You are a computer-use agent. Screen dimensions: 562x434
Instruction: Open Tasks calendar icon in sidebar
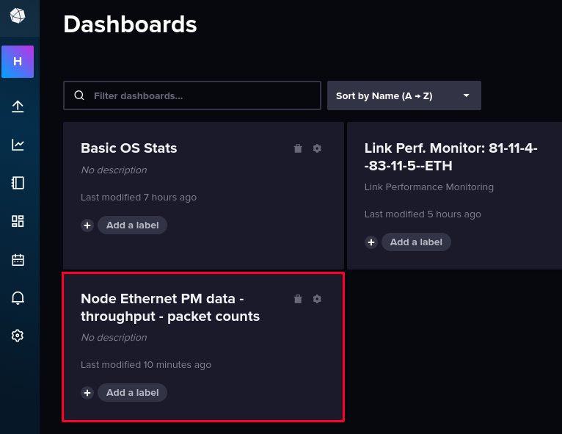point(18,259)
